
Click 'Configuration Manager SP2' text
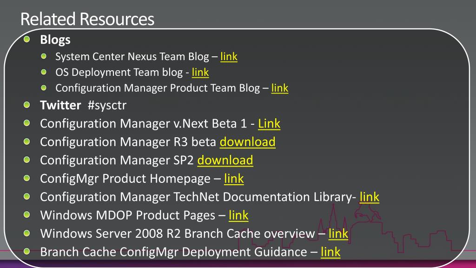[x=117, y=160]
